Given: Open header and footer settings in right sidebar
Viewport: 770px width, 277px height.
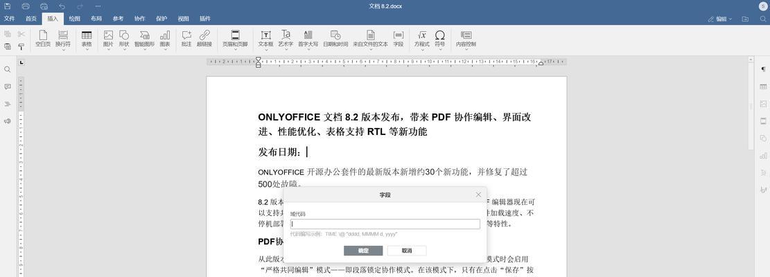Looking at the screenshot, I should point(763,121).
